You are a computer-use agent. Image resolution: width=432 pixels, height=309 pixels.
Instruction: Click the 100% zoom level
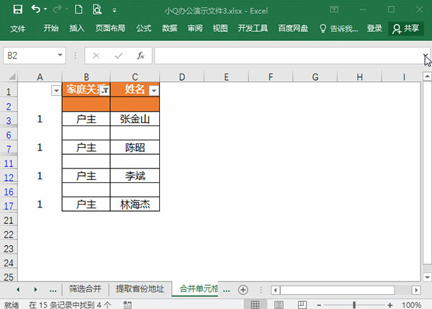(411, 305)
